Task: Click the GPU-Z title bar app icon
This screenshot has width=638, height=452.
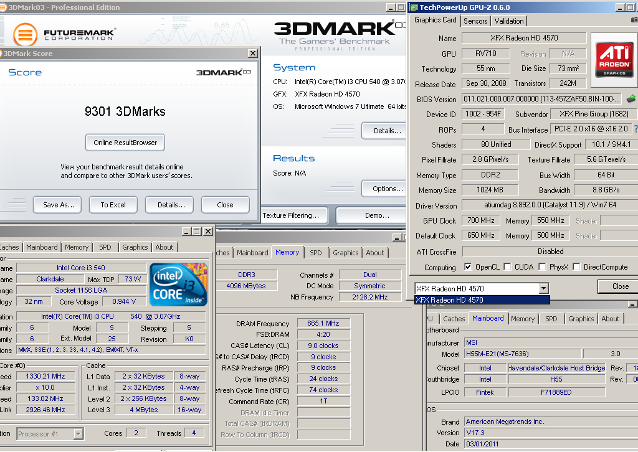Action: pyautogui.click(x=414, y=7)
